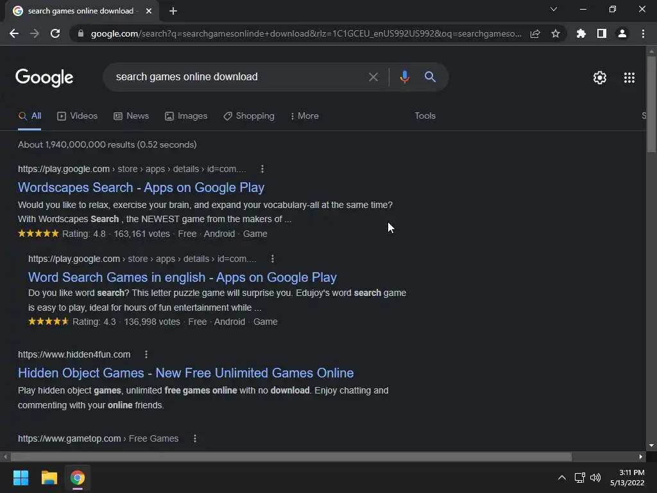Click the address bar URL
Screen dimensions: 657x493
[x=306, y=33]
